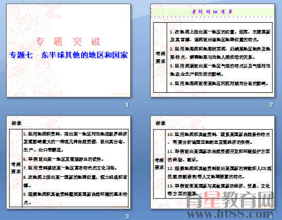Click item 6 text on slide 3

pyautogui.click(x=63, y=159)
